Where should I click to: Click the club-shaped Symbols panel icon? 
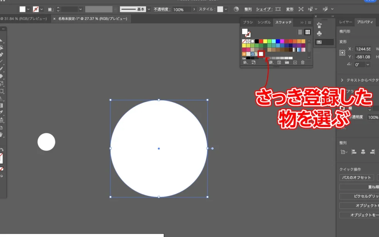[319, 34]
